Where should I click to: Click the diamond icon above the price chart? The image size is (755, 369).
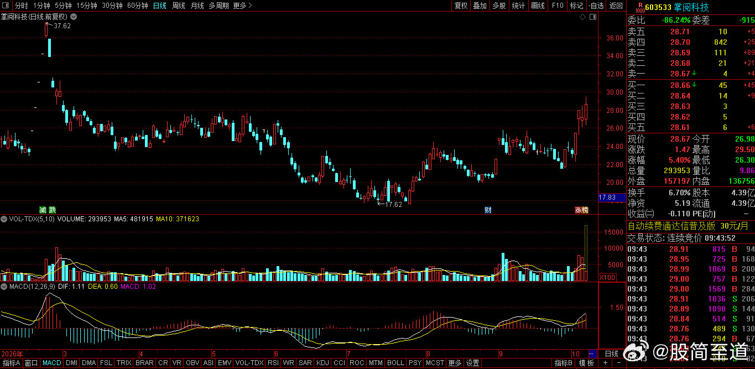click(x=582, y=17)
